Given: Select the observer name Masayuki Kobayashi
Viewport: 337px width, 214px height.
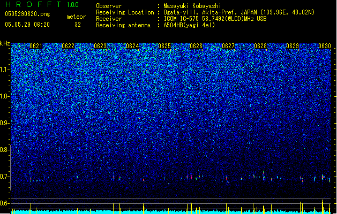Looking at the screenshot, I should click(192, 6).
